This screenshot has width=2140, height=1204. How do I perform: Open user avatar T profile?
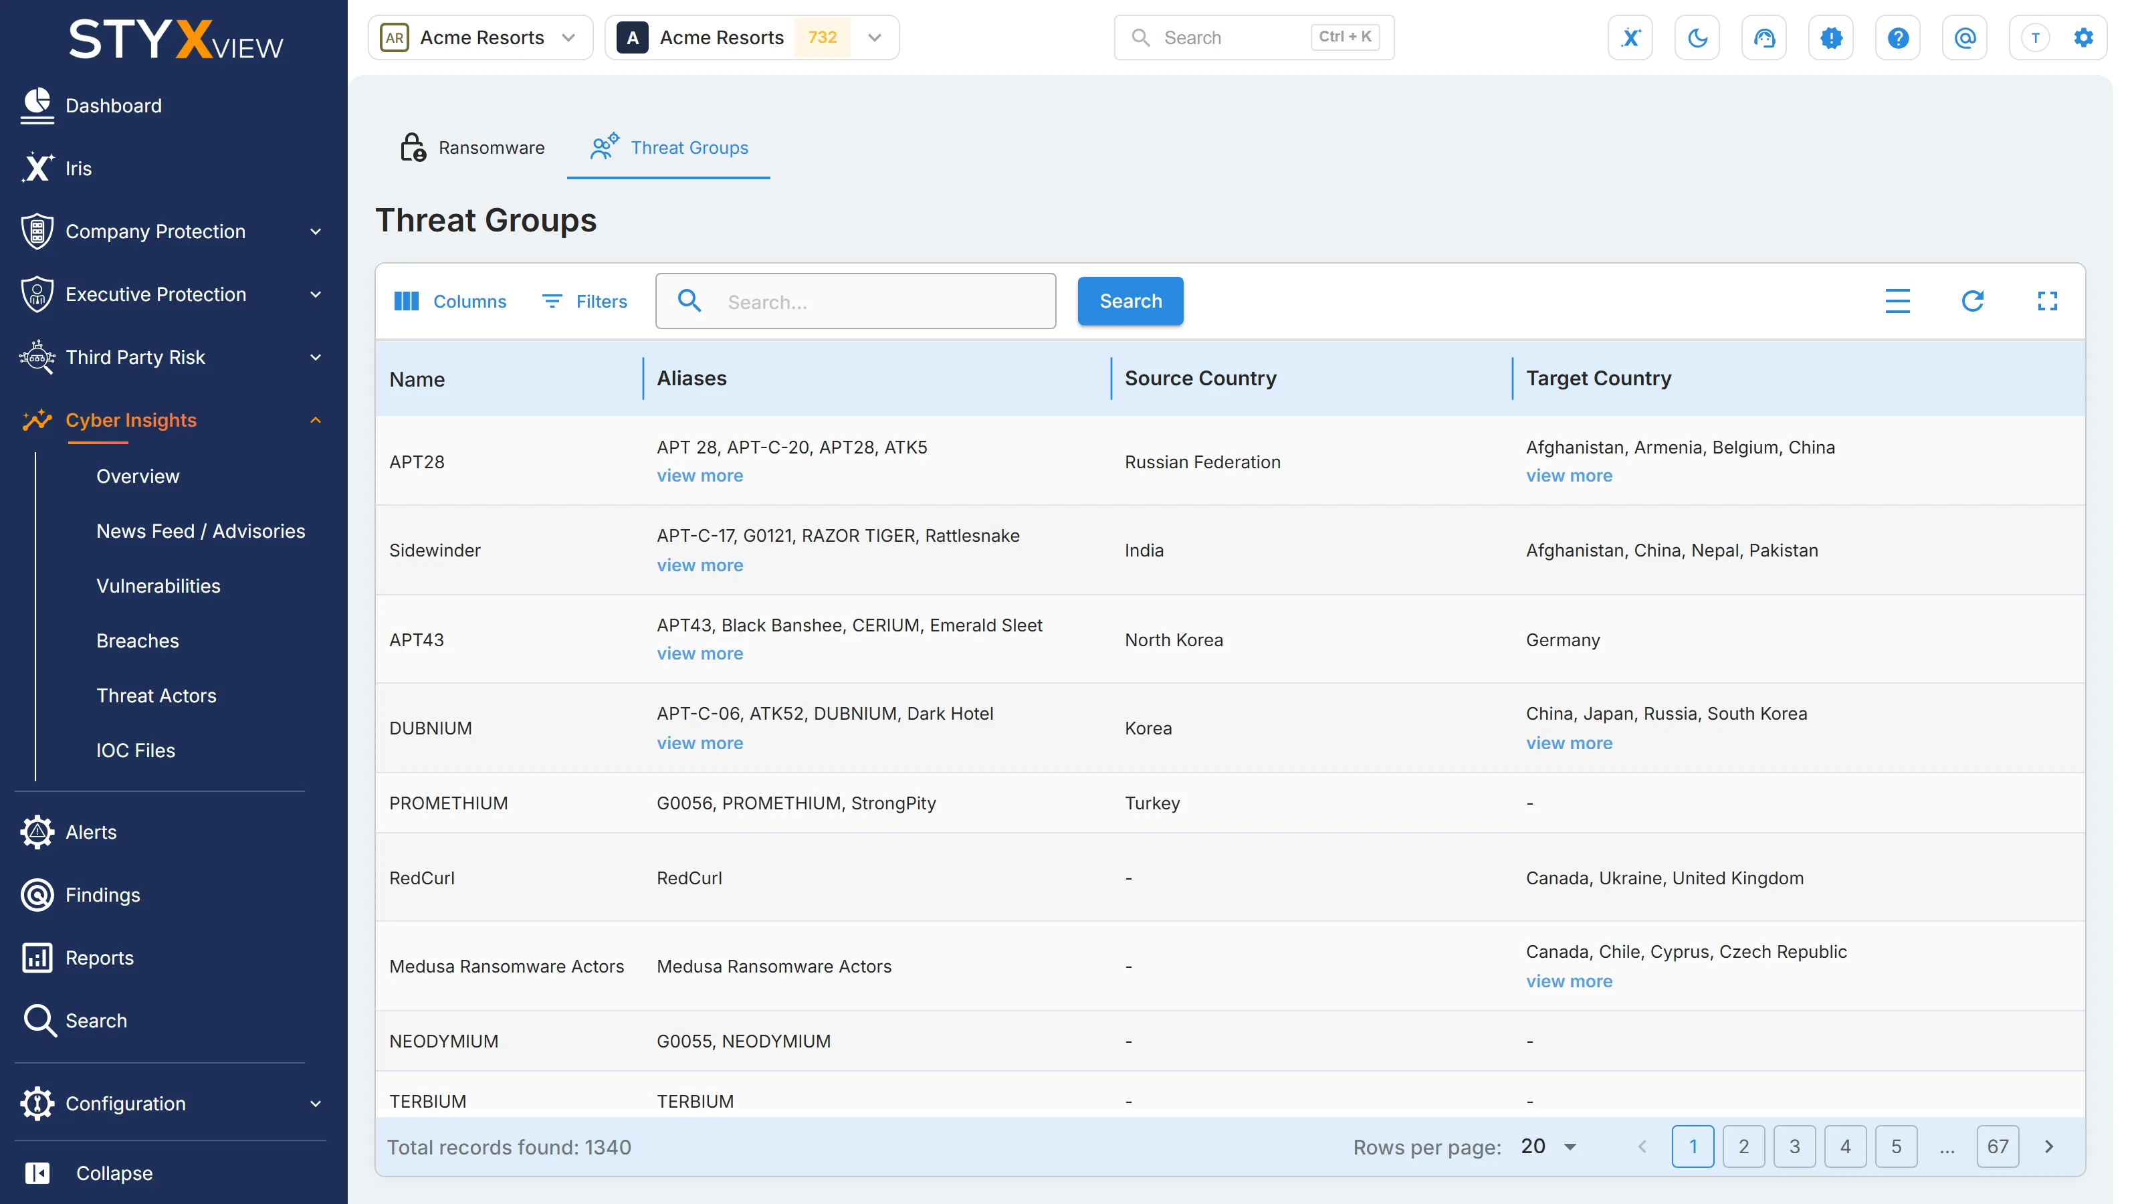[2034, 37]
